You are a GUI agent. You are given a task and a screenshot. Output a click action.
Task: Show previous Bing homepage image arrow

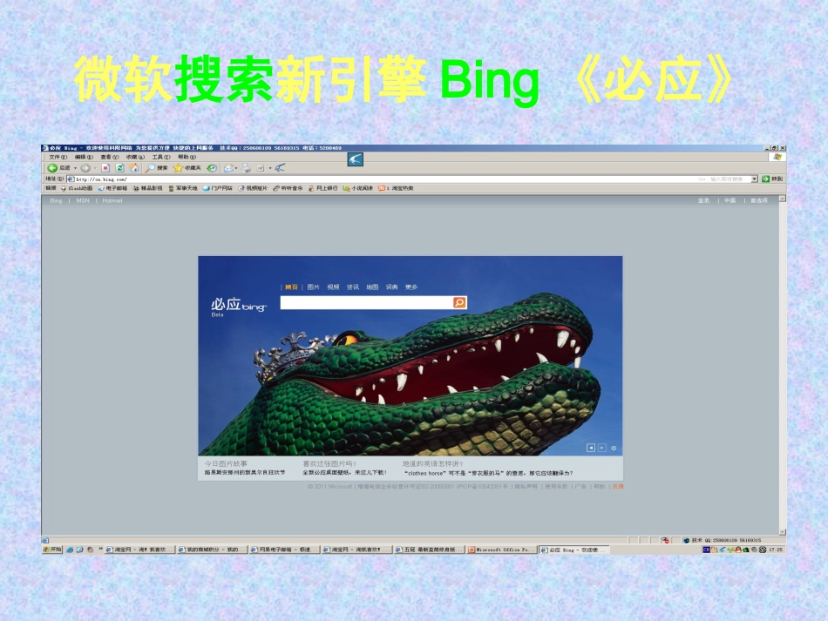(591, 448)
